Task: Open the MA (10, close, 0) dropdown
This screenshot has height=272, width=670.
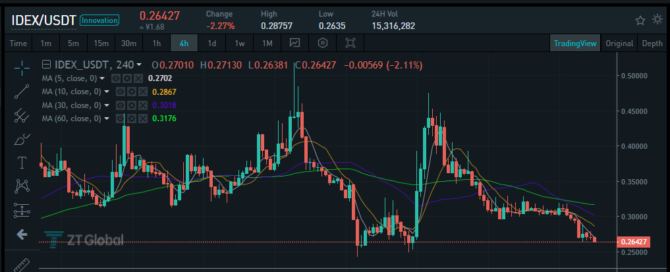Action: click(x=107, y=92)
